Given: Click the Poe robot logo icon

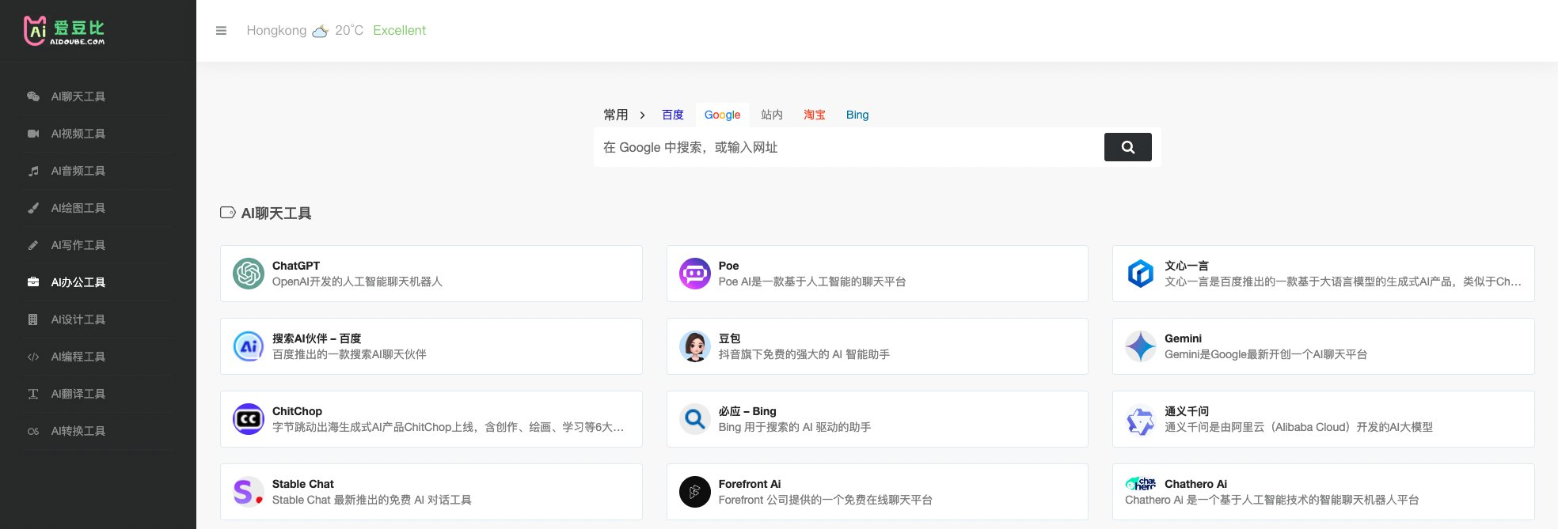Looking at the screenshot, I should (x=695, y=274).
